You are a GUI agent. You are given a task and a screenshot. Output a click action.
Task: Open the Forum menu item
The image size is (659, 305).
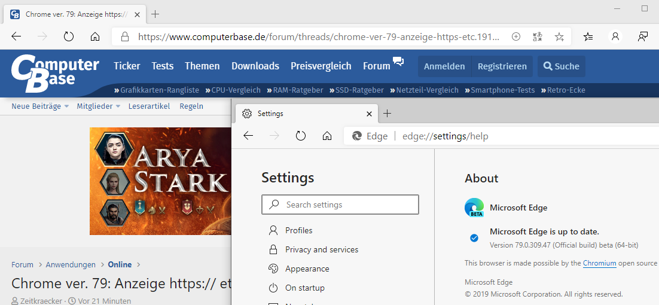click(x=377, y=66)
